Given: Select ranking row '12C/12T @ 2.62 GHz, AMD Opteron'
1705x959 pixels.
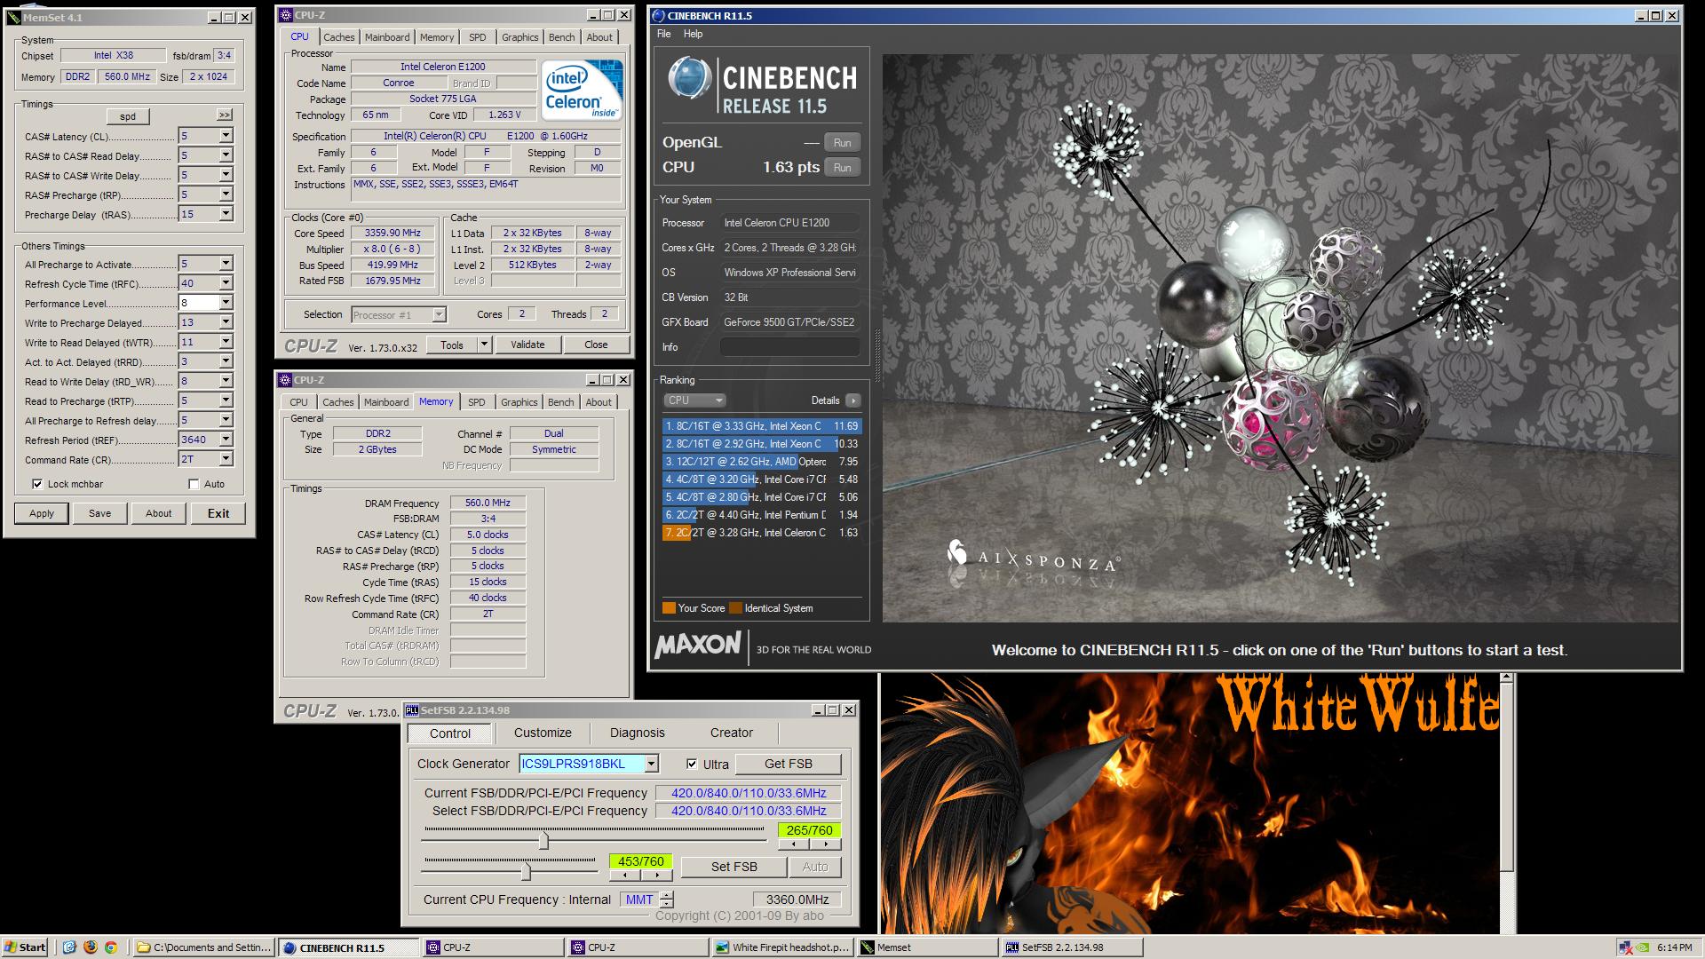Looking at the screenshot, I should (761, 462).
